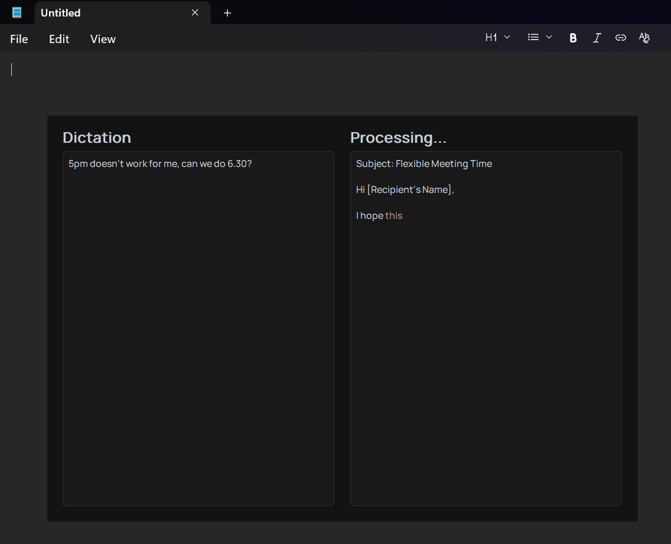Image resolution: width=671 pixels, height=544 pixels.
Task: Select the H1 heading style
Action: point(491,37)
